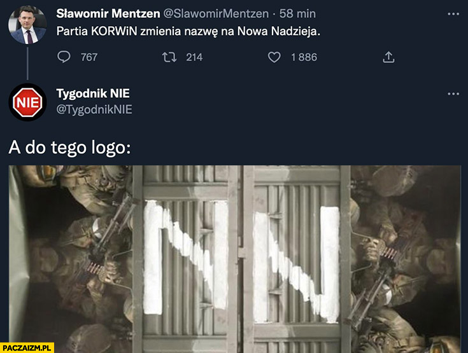Open more options on Tygodnik NIE's tweet
This screenshot has width=468, height=353.
click(x=453, y=94)
